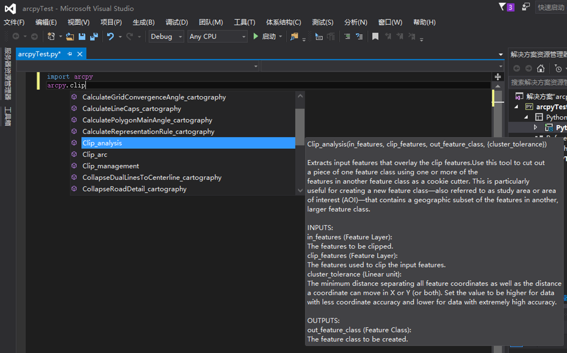Collapse the Python environments tree node
The height and width of the screenshot is (353, 567).
pyautogui.click(x=526, y=117)
